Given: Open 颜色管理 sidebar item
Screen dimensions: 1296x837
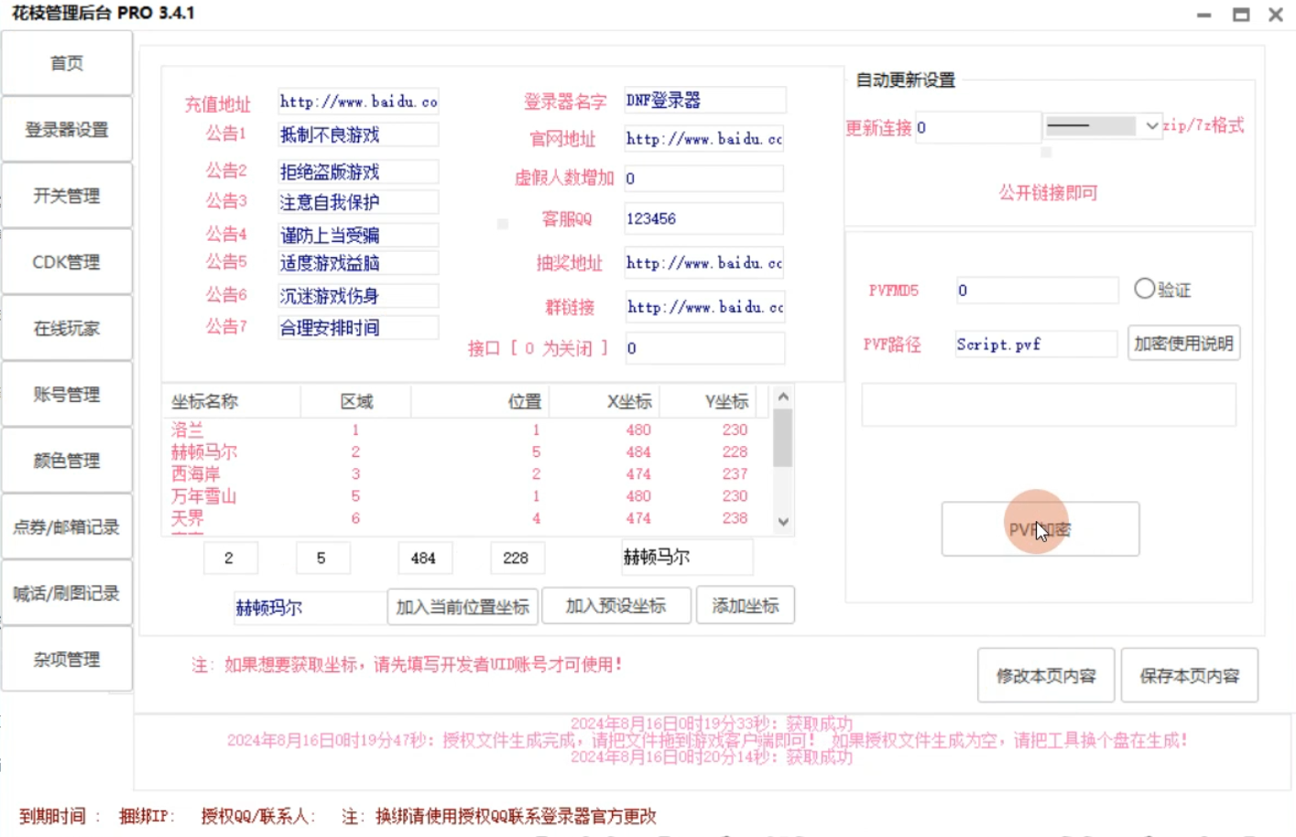Looking at the screenshot, I should (x=67, y=461).
